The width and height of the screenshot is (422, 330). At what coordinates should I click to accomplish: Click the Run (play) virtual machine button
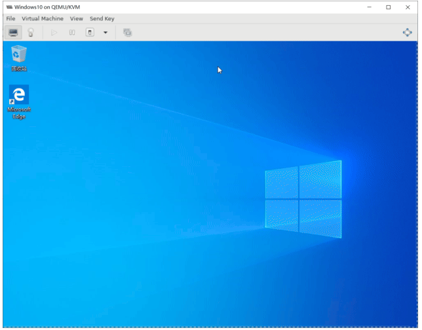click(x=54, y=32)
